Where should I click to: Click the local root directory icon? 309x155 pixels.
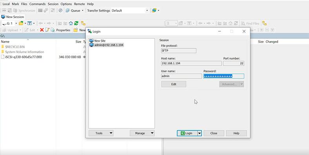tap(65, 23)
